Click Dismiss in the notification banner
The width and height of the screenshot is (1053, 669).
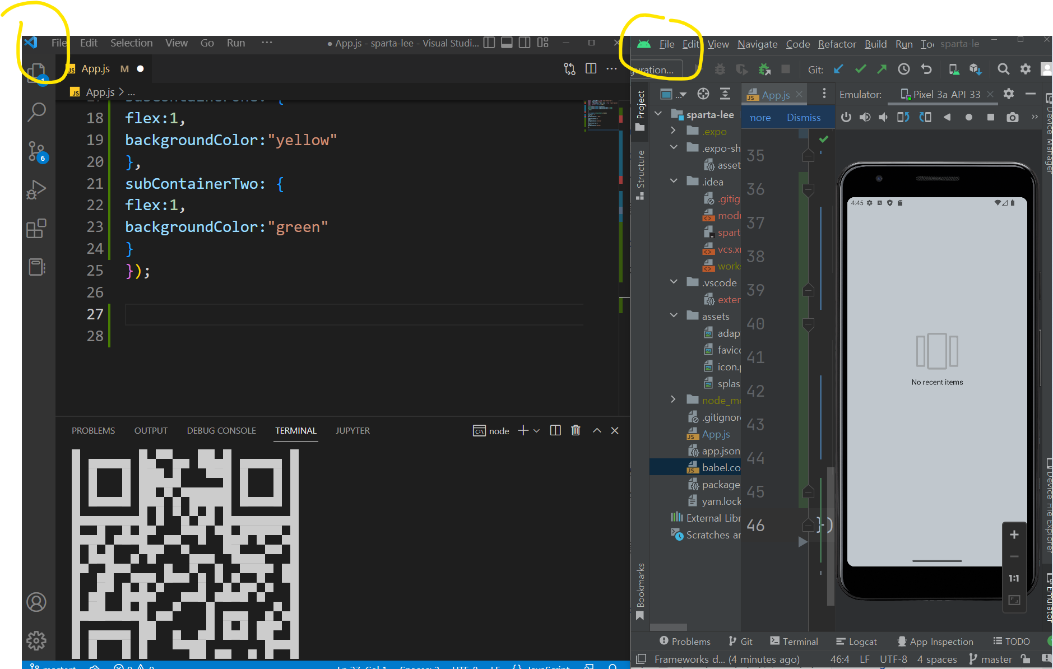[x=803, y=118]
